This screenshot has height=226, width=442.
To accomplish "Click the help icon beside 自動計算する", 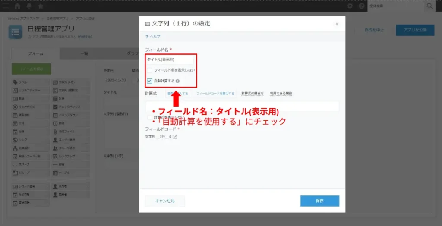I will (177, 81).
